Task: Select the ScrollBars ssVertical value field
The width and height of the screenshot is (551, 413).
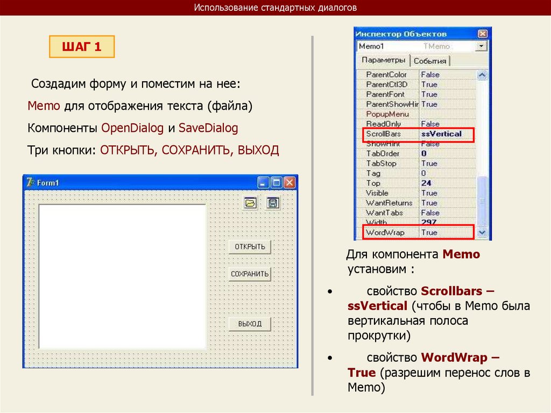Action: pyautogui.click(x=447, y=134)
